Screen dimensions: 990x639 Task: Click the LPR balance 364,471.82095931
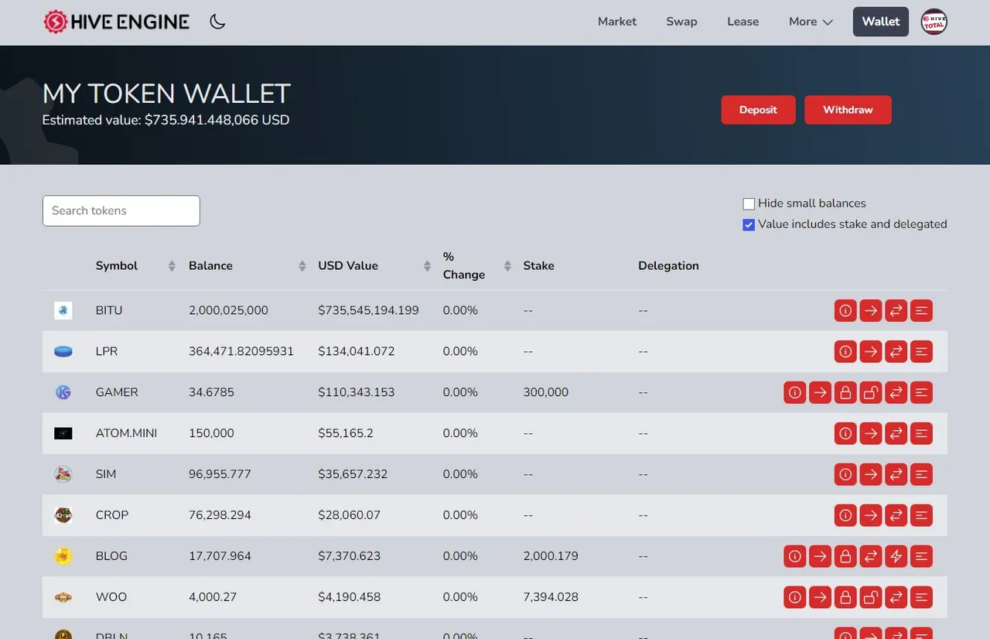pos(241,351)
